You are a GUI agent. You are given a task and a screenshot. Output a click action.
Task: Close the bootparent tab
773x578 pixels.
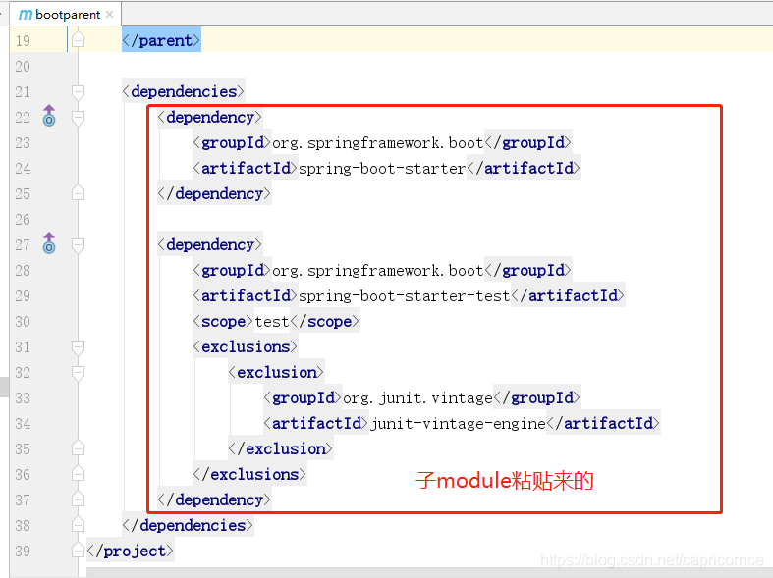click(x=109, y=15)
